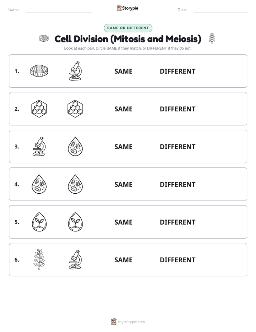This screenshot has width=256, height=332.
Task: Click the bacteria droplet icon in row 3
Action: (x=75, y=146)
